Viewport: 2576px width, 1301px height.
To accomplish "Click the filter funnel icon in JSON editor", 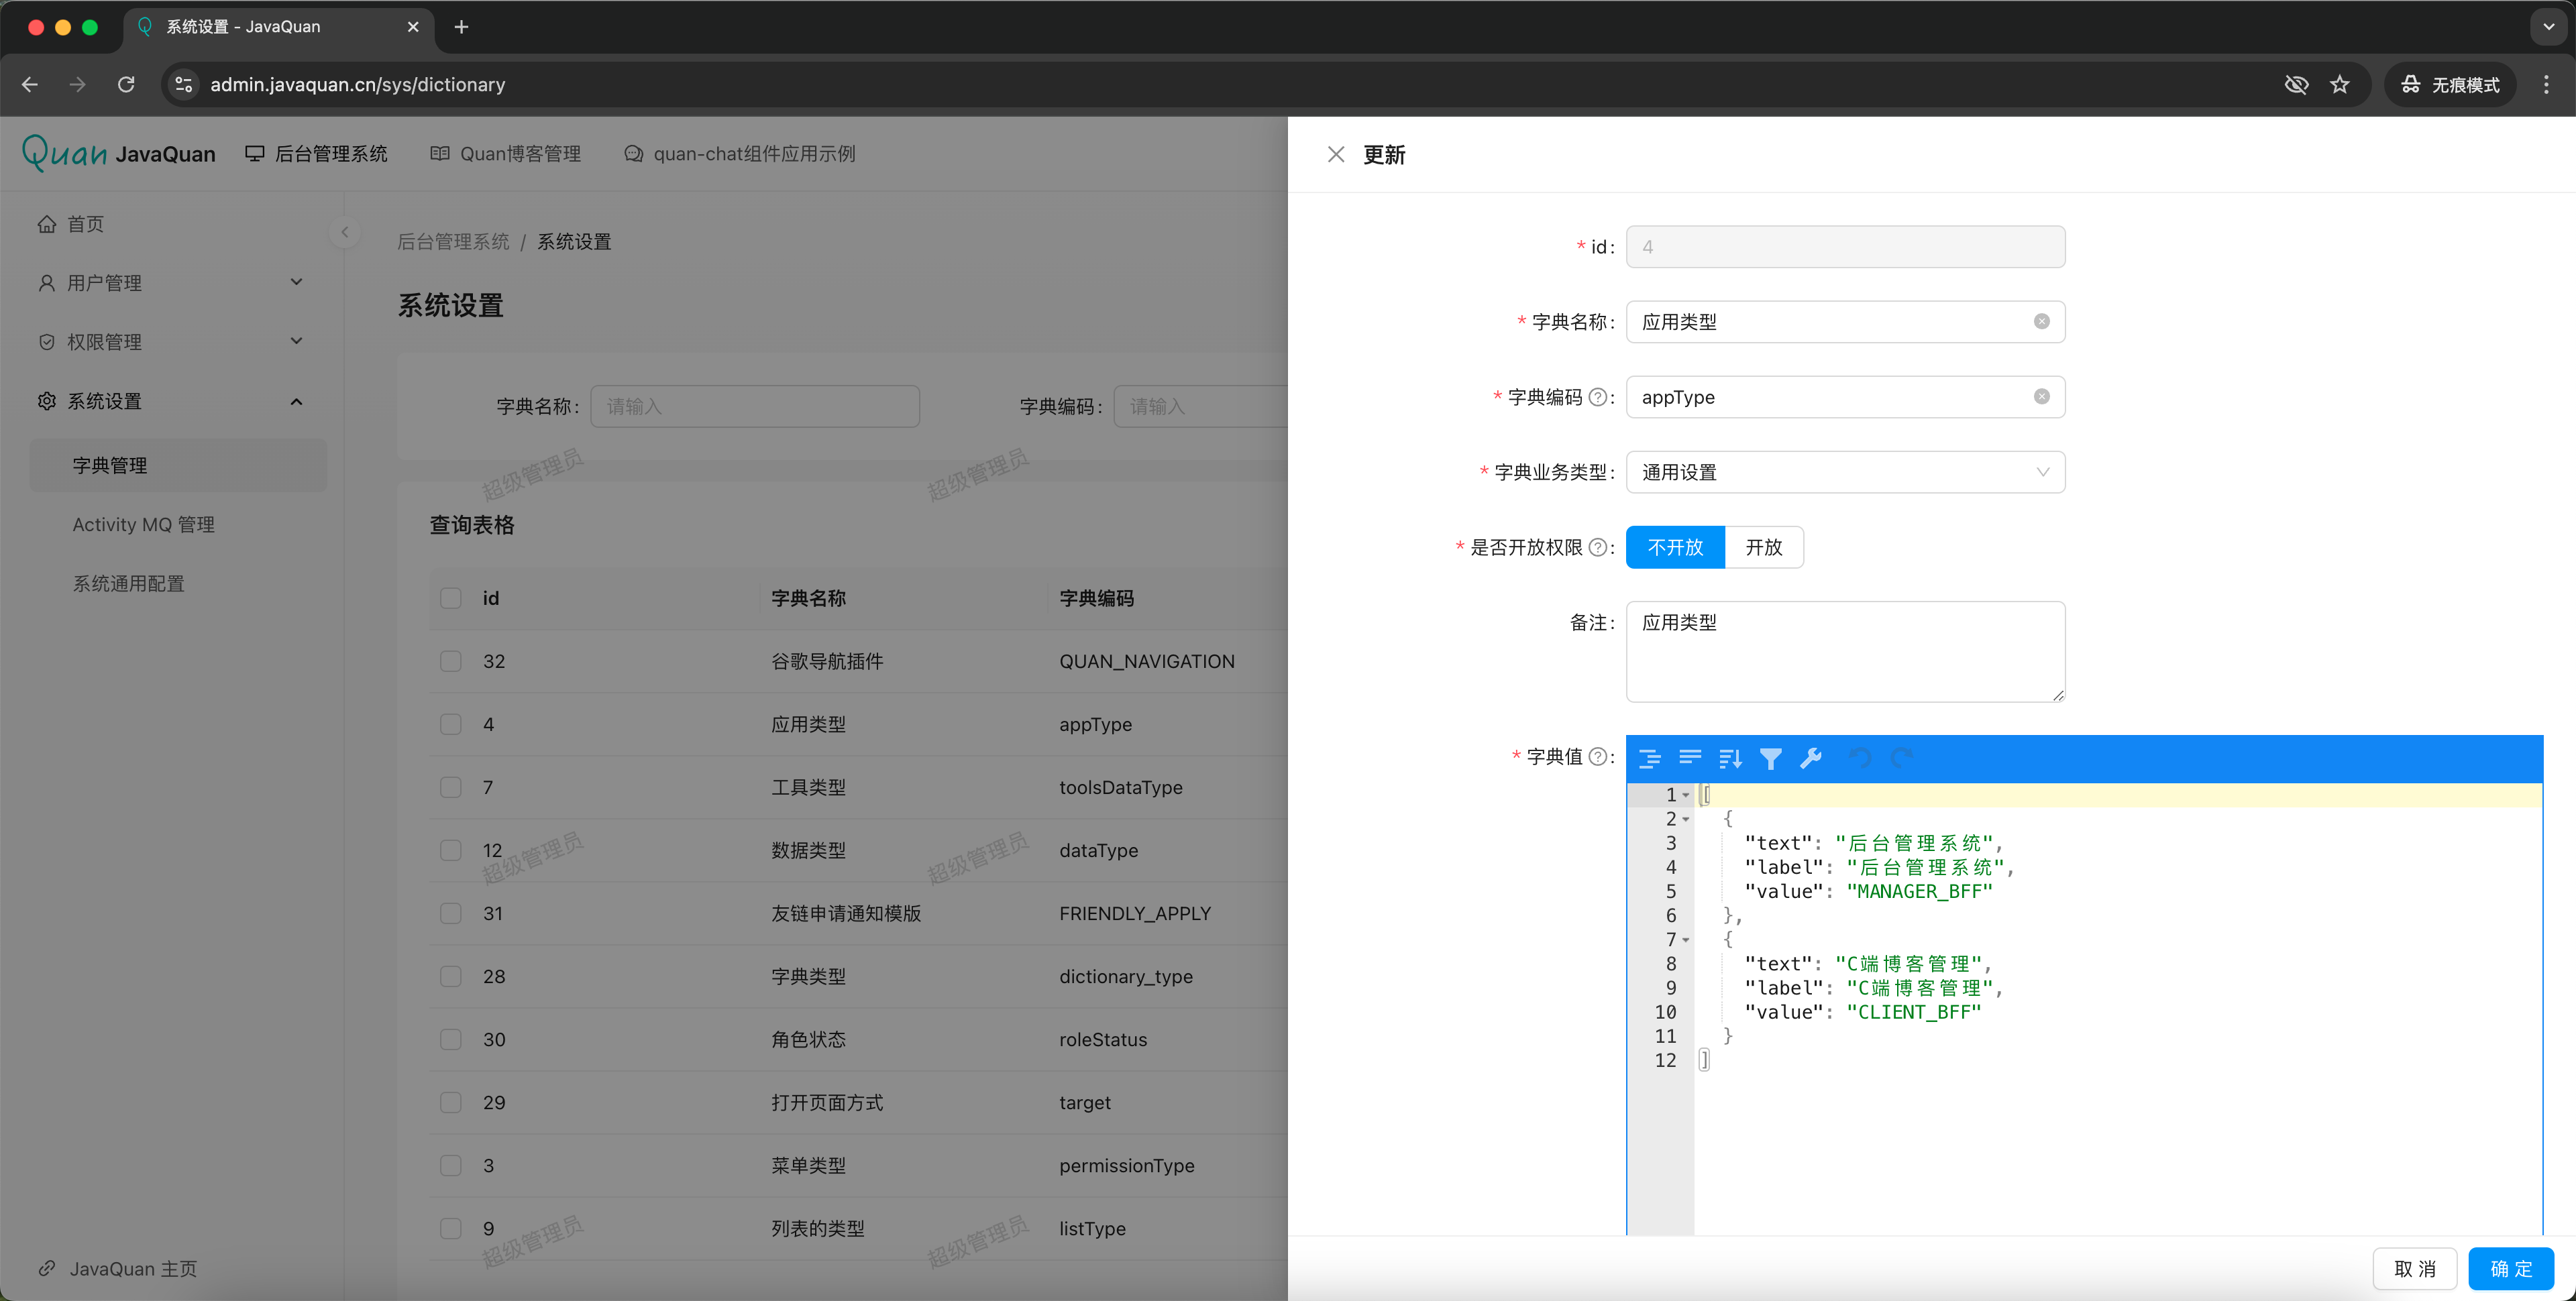I will (1770, 759).
